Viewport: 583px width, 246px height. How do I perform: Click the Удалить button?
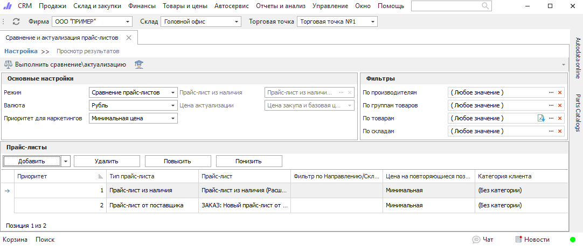tap(107, 161)
